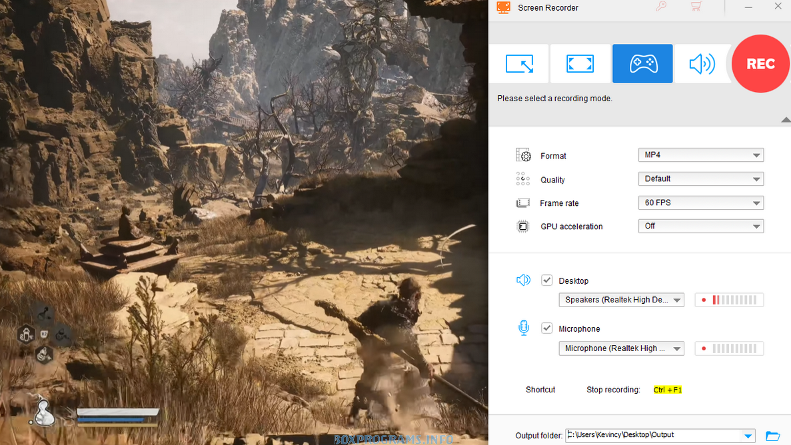
Task: Select game recording mode
Action: tap(642, 63)
